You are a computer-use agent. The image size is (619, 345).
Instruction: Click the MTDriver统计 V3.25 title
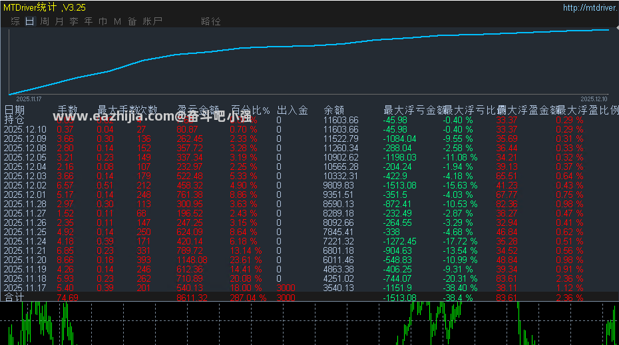pyautogui.click(x=44, y=7)
